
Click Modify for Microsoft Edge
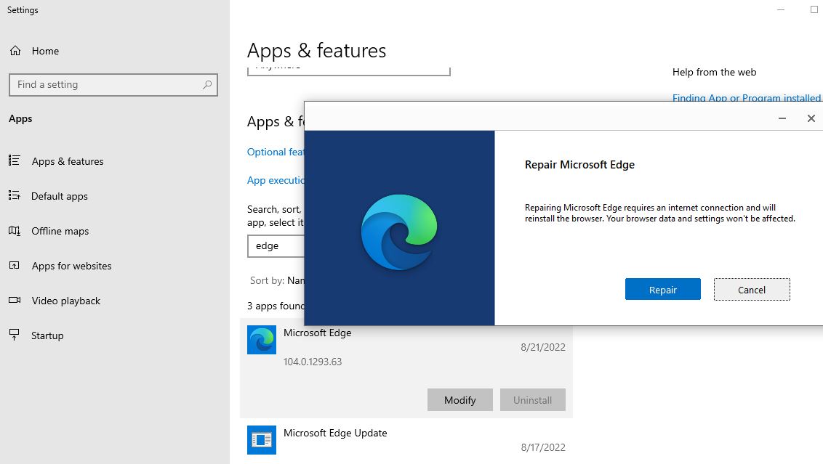coord(459,400)
